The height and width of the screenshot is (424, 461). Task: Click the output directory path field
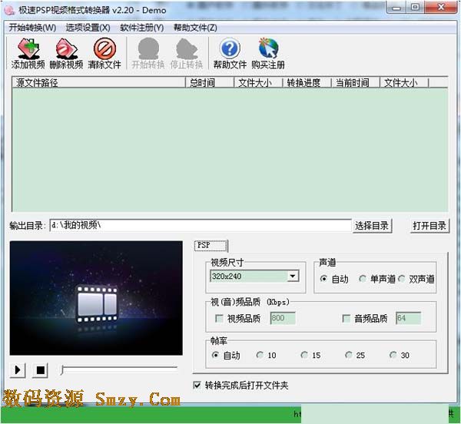coord(201,225)
